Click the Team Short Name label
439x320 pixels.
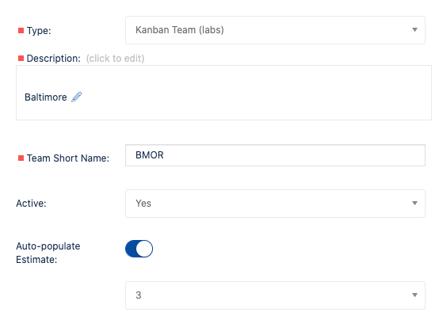pos(68,158)
